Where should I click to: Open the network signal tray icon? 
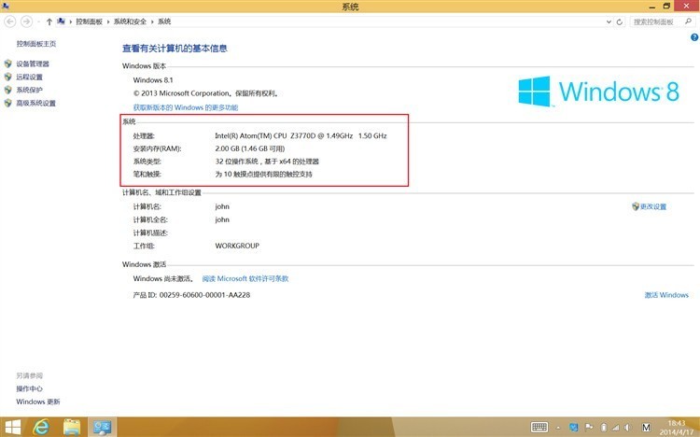click(x=616, y=428)
